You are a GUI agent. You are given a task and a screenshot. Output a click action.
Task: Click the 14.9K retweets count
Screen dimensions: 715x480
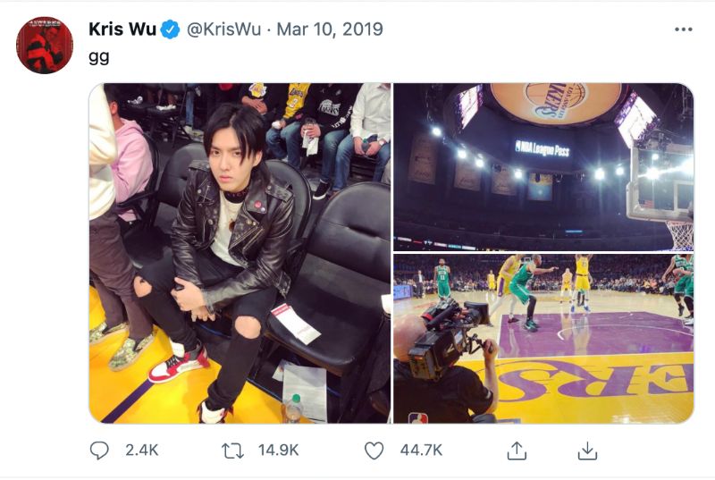pos(278,451)
